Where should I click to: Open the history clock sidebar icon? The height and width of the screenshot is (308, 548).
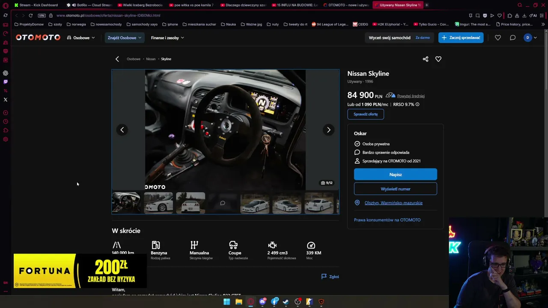click(x=6, y=121)
